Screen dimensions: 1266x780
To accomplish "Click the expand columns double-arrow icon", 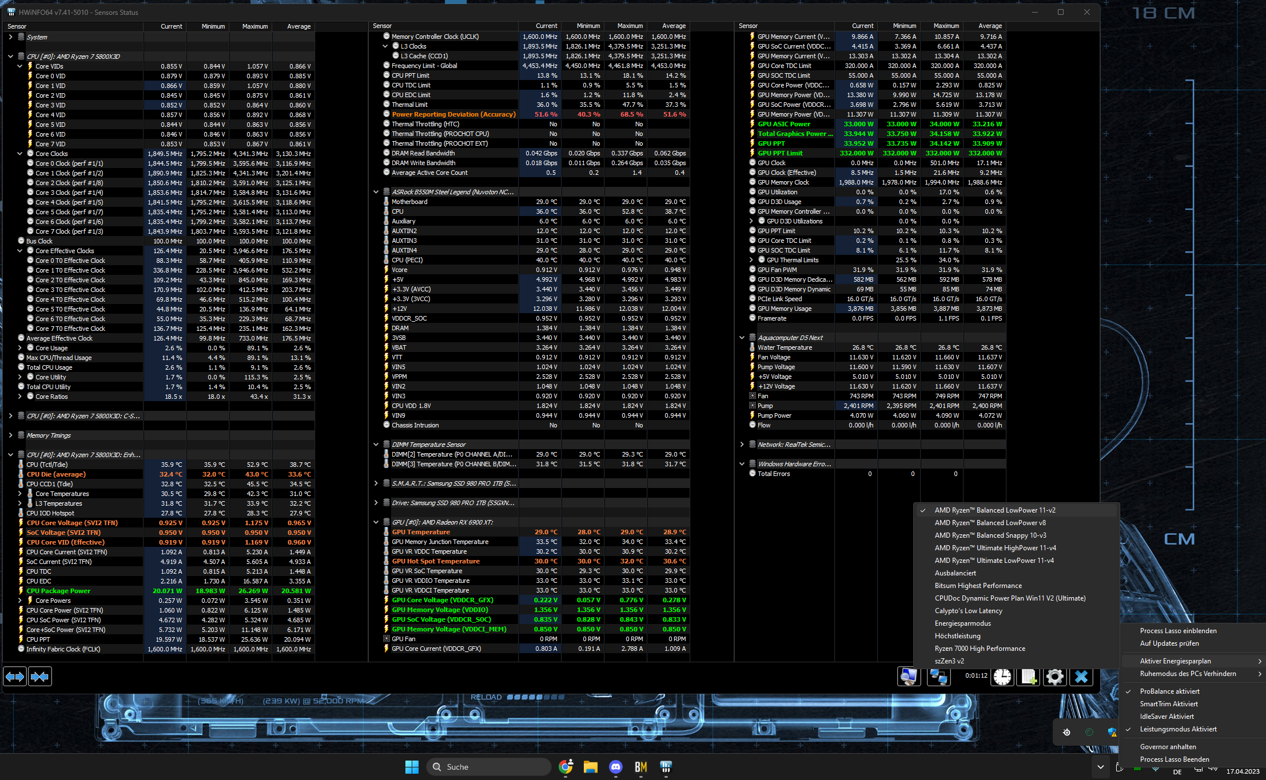I will coord(15,677).
